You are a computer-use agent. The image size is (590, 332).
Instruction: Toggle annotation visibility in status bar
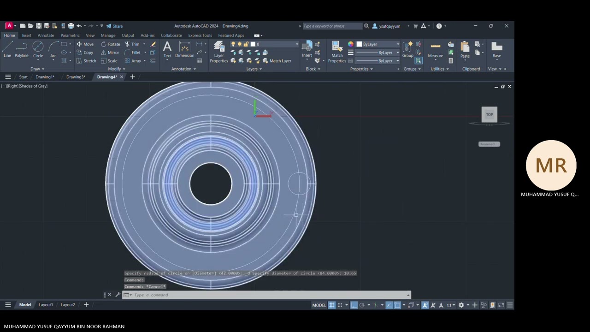coord(425,305)
